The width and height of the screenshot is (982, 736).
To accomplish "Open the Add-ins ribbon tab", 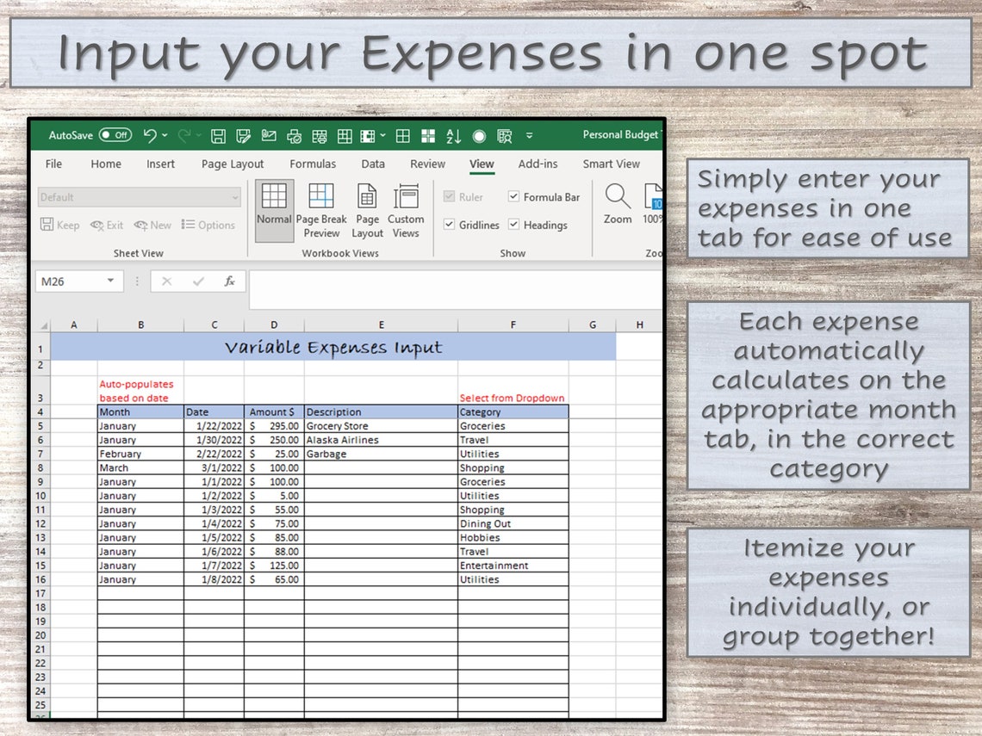I will click(x=538, y=164).
